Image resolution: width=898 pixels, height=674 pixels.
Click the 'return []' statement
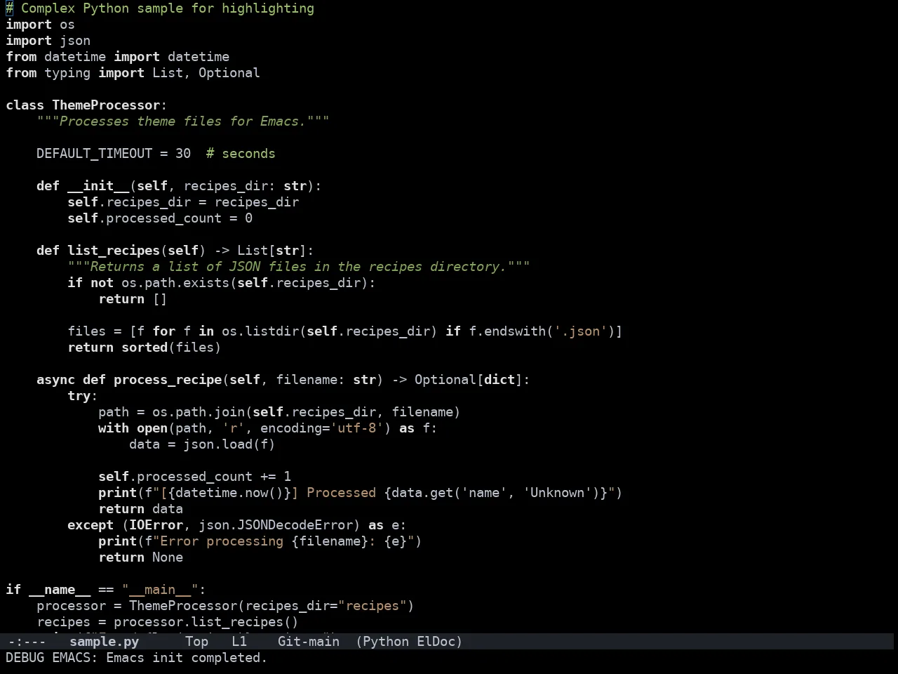133,299
